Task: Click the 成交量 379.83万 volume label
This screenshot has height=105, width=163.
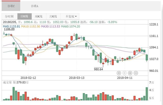Action: click(x=16, y=82)
